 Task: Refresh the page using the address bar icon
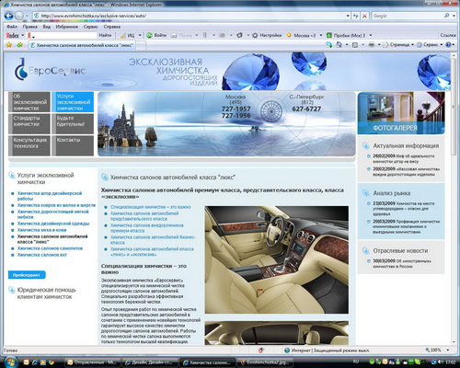356,16
